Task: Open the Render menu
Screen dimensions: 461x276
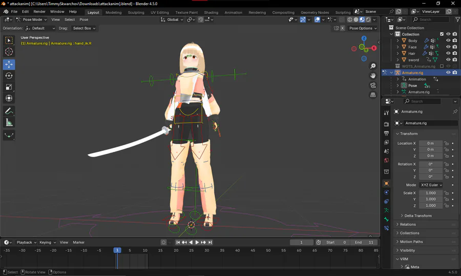Action: tap(39, 12)
